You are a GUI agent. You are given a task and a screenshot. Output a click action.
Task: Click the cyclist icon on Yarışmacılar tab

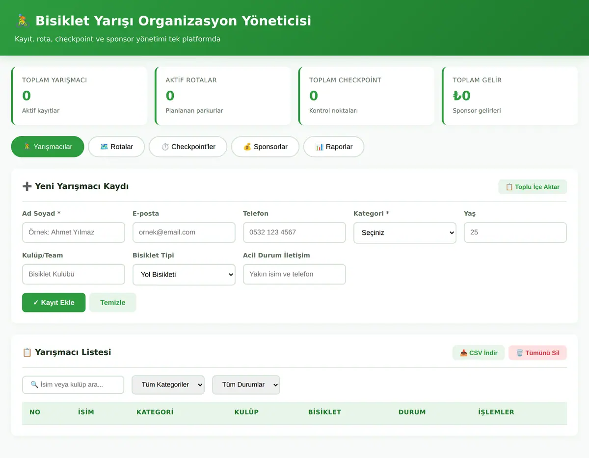point(27,147)
